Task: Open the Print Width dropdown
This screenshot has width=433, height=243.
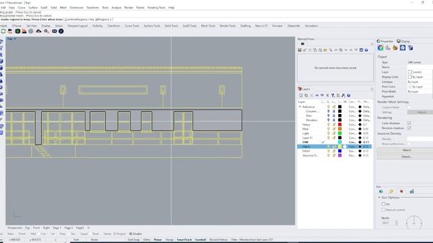Action: coord(419,92)
